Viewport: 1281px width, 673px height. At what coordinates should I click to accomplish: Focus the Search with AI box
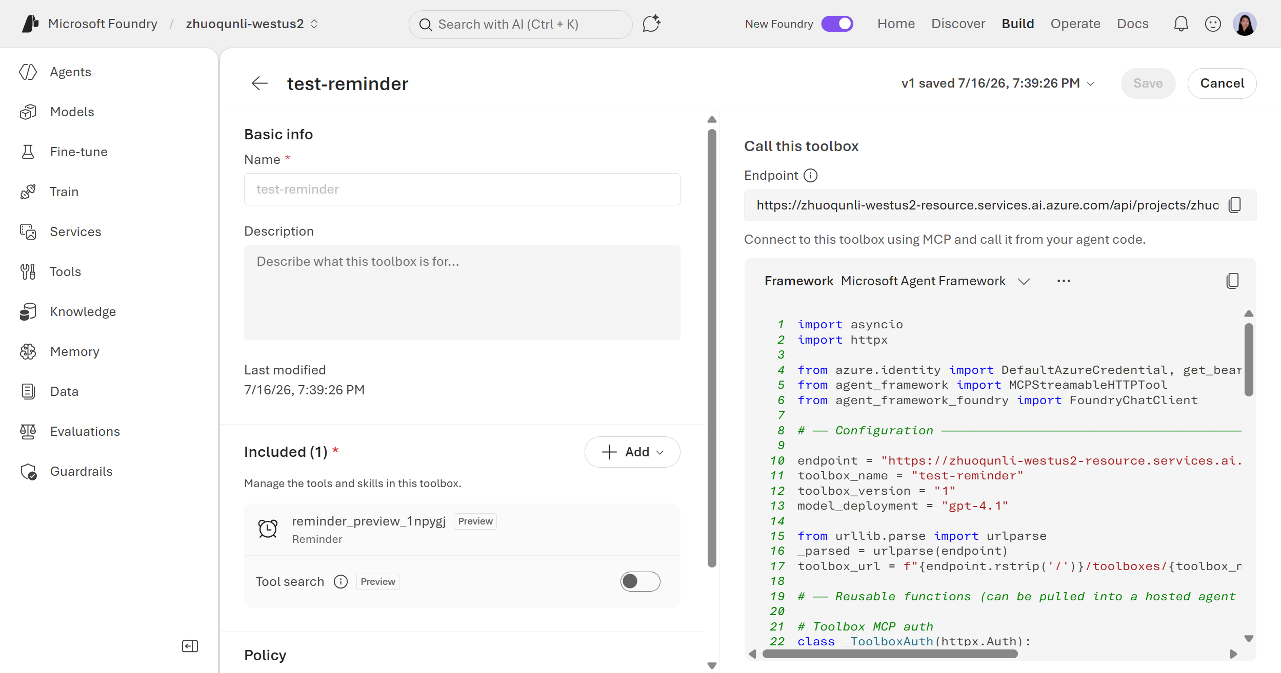[521, 25]
